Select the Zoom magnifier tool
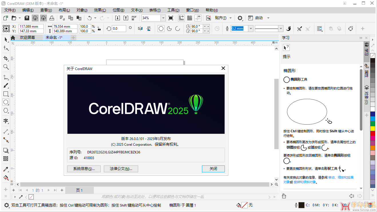This screenshot has width=377, height=212. [6, 67]
